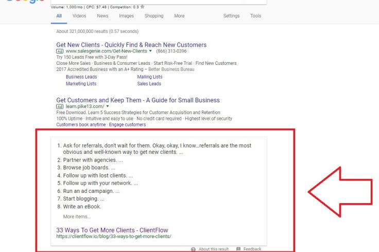Open 33 Ways To Get More Clients link
The image size is (379, 252).
point(112,230)
